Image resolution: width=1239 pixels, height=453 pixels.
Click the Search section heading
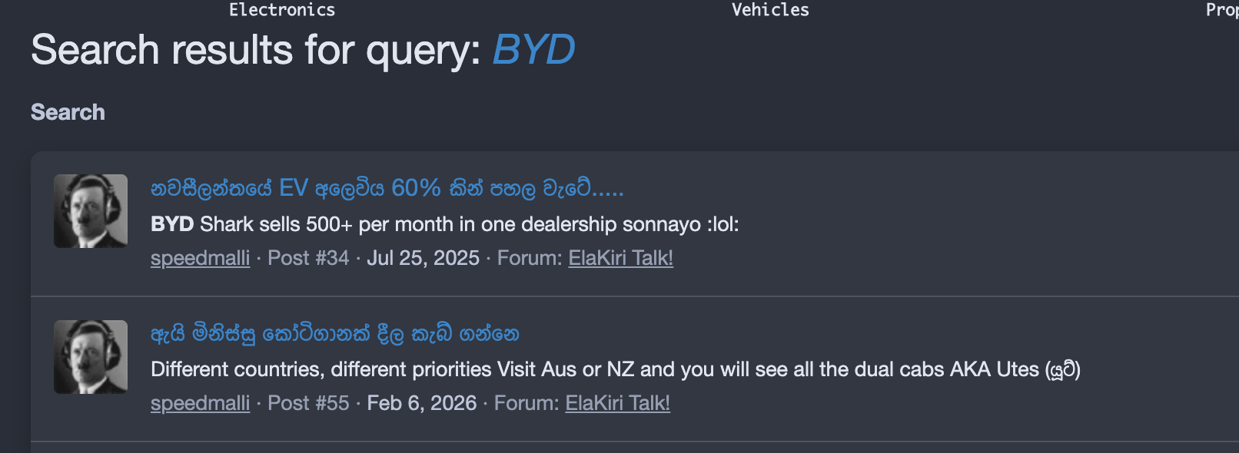point(68,112)
